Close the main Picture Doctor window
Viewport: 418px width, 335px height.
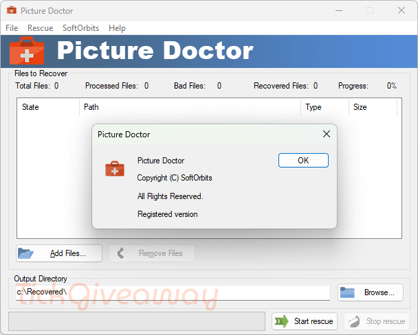coord(401,11)
